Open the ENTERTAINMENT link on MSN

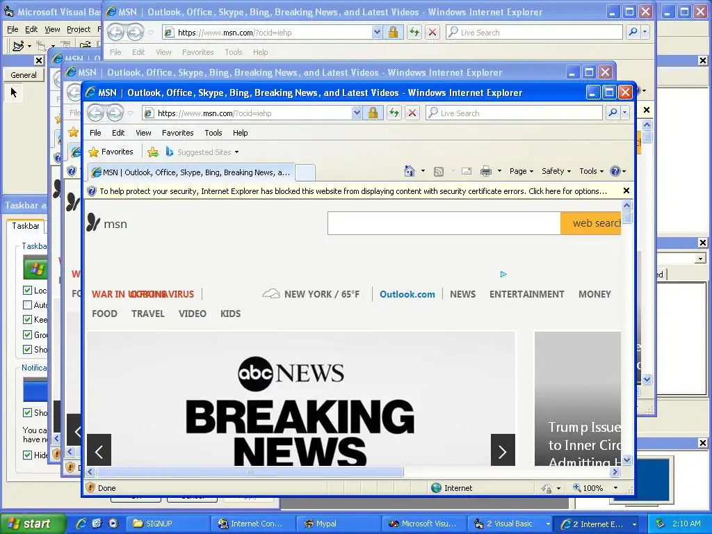(x=527, y=294)
